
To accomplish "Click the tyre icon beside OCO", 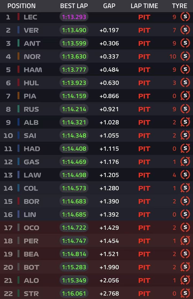I will [x=185, y=228].
